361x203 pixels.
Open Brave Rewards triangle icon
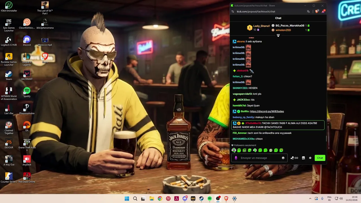[x=323, y=12]
